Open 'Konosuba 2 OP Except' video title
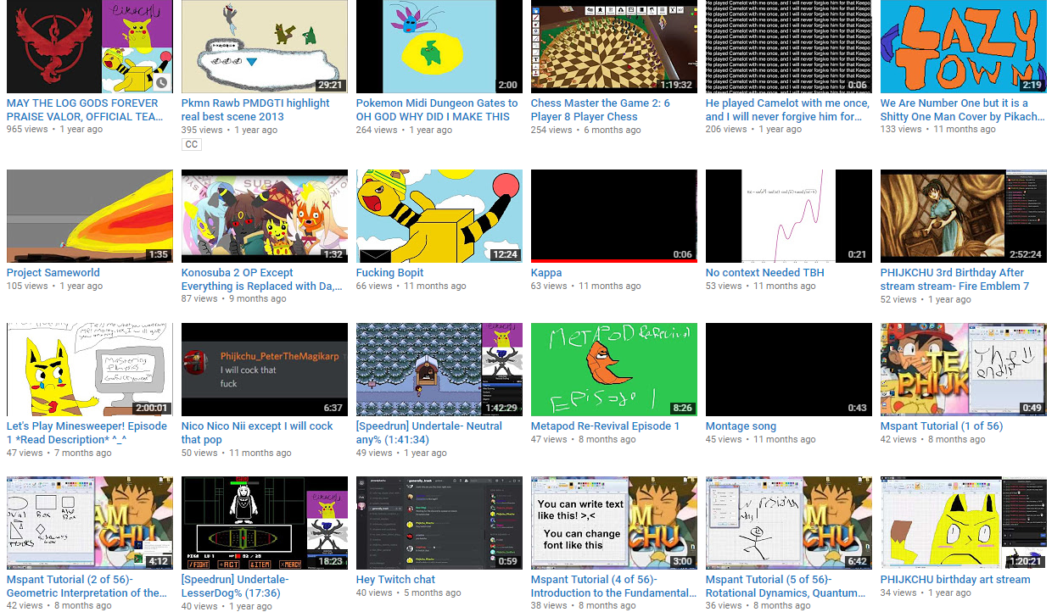The image size is (1063, 612). tap(262, 279)
